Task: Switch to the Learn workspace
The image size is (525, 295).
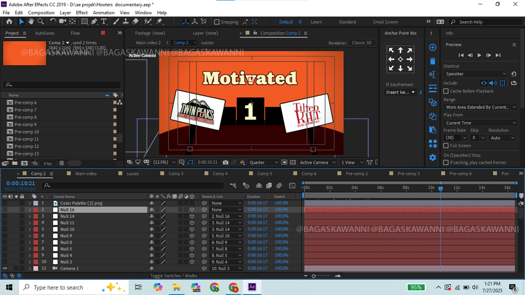Action: click(316, 22)
